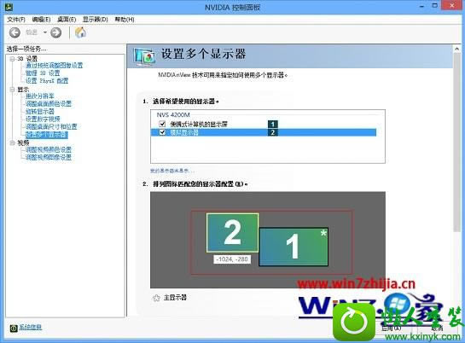Open 调整视频颜色设置 task
465x343 pixels.
point(49,149)
